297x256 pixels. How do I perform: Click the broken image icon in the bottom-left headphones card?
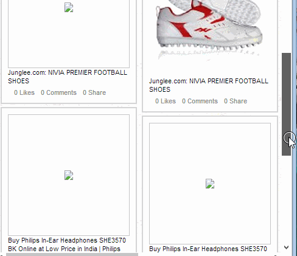click(x=69, y=175)
